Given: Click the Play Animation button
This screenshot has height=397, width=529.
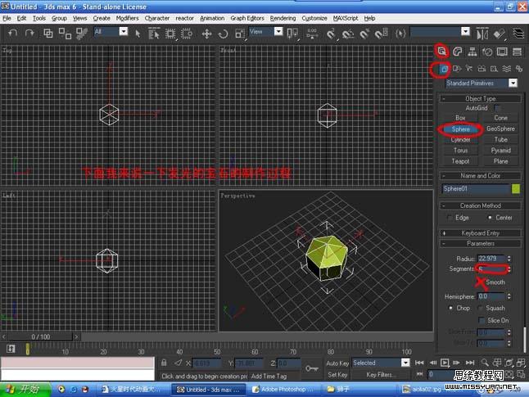Looking at the screenshot, I should tap(445, 363).
